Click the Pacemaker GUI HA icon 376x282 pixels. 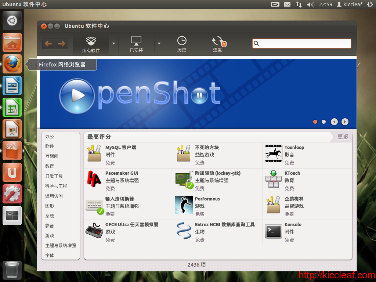coord(94,179)
